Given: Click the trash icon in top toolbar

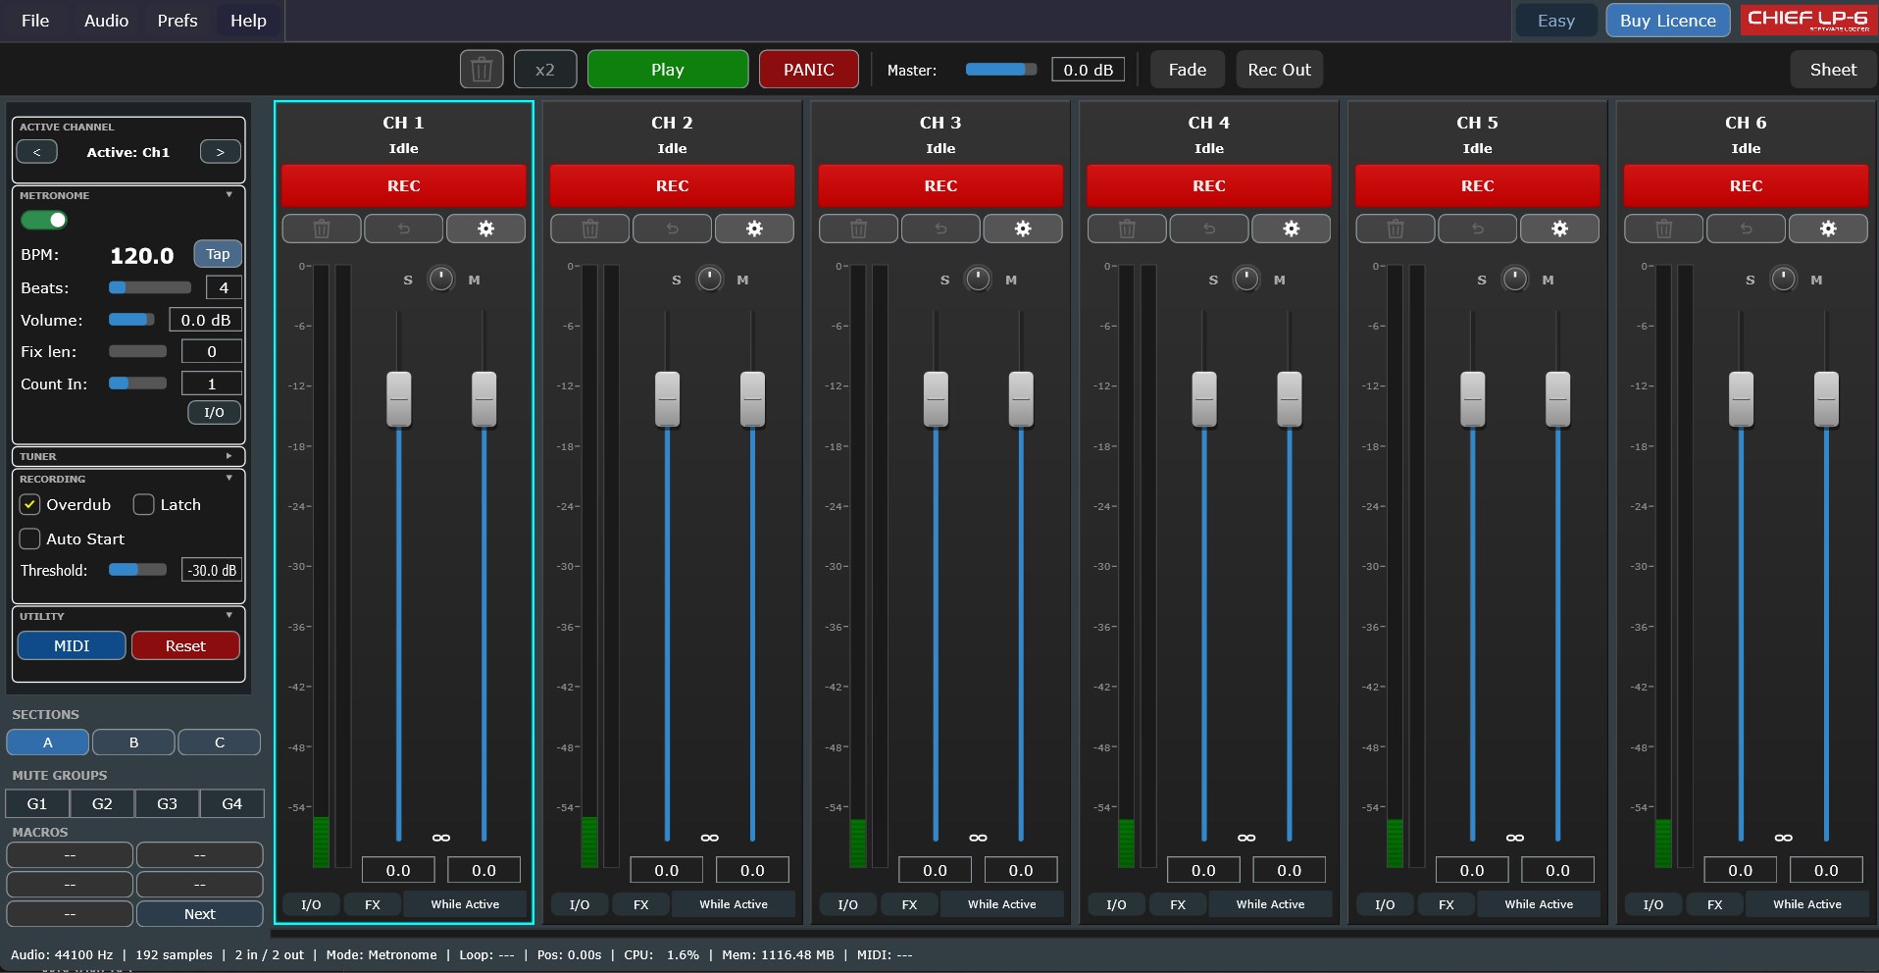Looking at the screenshot, I should 482,70.
